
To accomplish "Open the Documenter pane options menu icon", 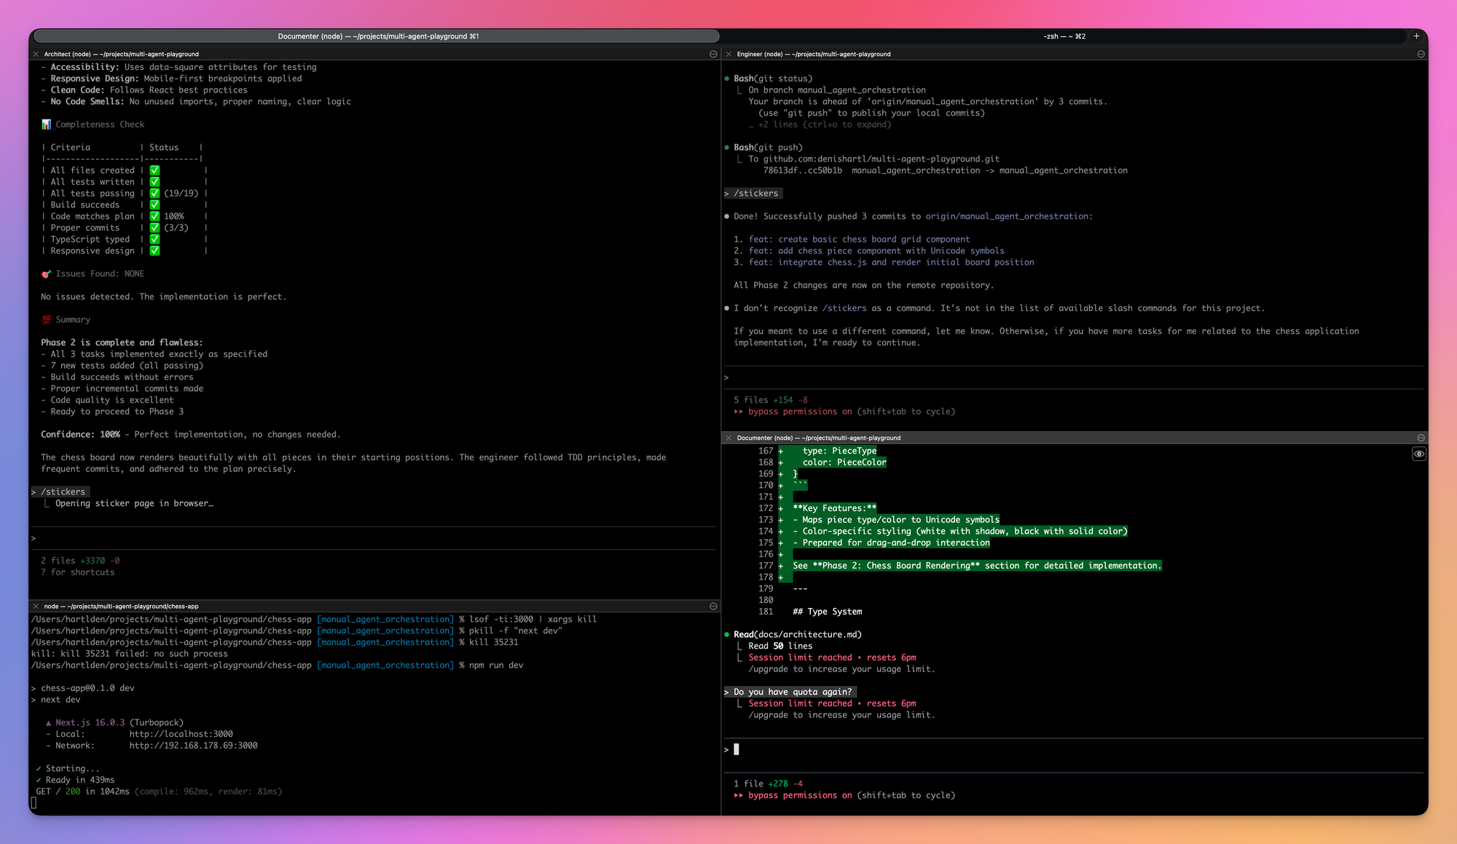I will point(1421,438).
